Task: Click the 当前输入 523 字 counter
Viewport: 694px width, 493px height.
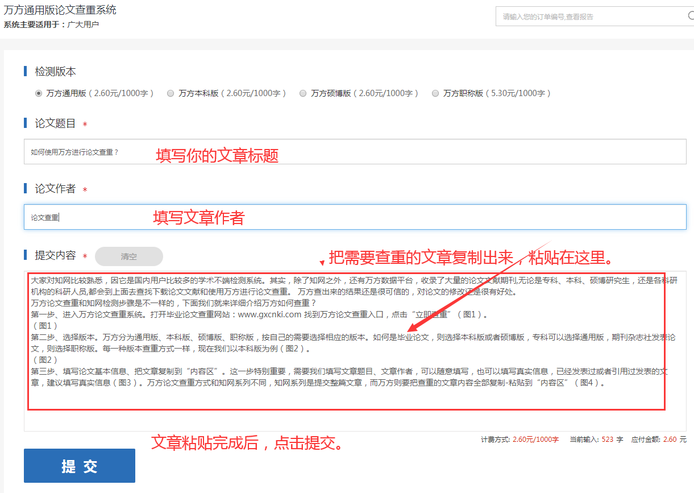Action: [596, 440]
